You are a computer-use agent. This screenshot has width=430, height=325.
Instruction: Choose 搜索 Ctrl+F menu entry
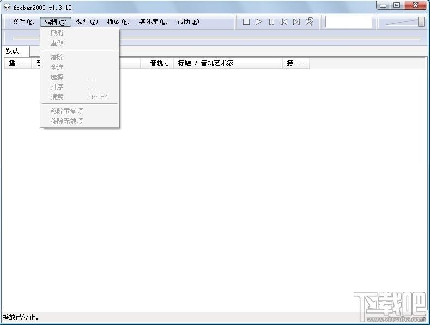pos(80,97)
